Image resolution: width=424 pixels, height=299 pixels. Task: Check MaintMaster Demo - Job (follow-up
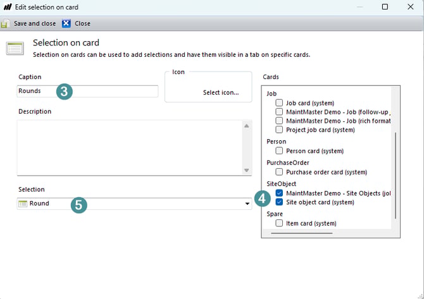click(x=279, y=112)
